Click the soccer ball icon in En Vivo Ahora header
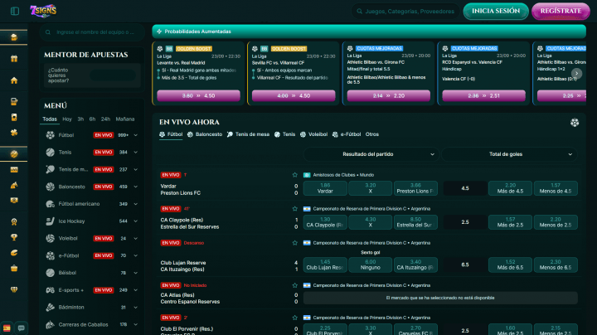The width and height of the screenshot is (597, 335). click(x=575, y=123)
